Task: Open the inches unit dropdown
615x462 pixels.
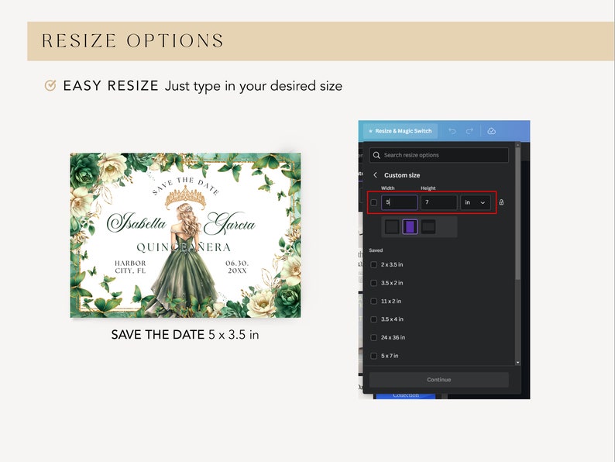Action: pyautogui.click(x=476, y=202)
